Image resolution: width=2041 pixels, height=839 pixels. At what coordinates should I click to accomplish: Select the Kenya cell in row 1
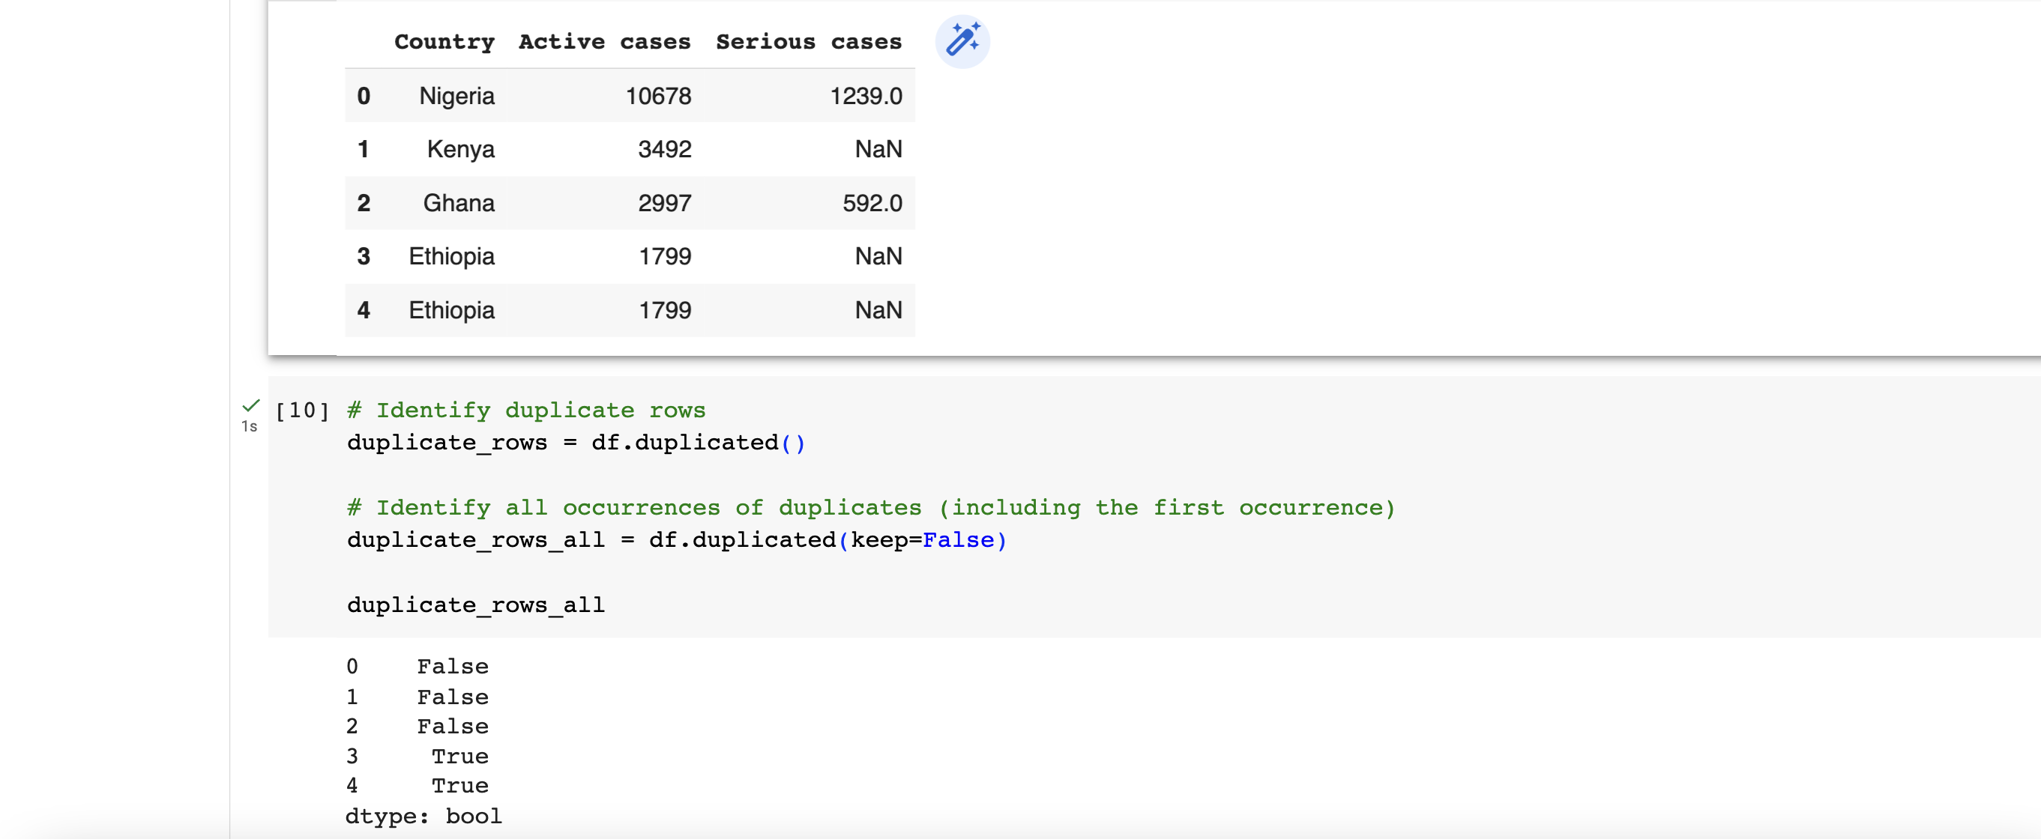(x=460, y=149)
